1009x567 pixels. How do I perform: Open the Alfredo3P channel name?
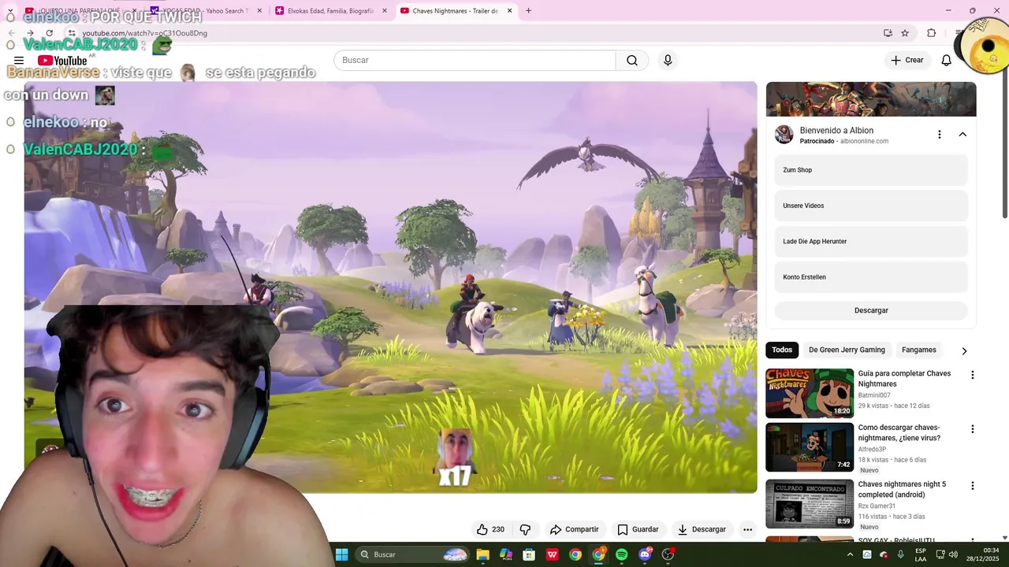(873, 449)
